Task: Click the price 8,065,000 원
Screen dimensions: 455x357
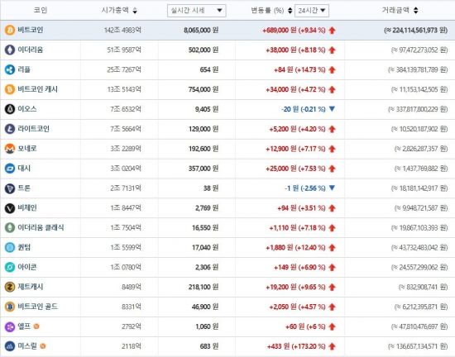Action: point(201,30)
